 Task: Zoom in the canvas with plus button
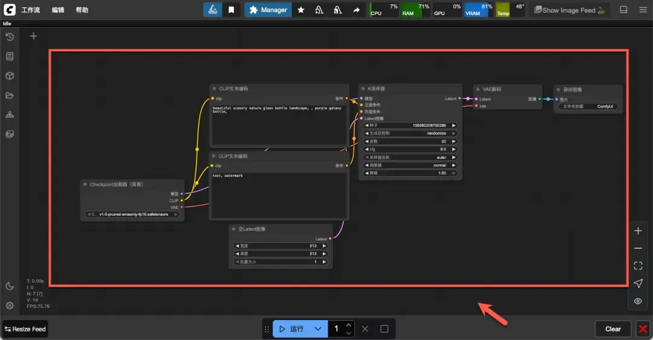click(638, 231)
